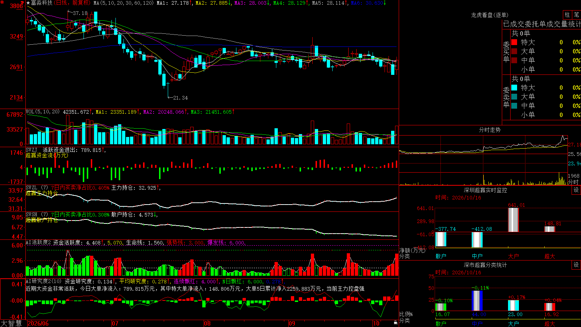The height and width of the screenshot is (327, 581).
Task: Click the 深市超赢分类统计 panel title
Action: pyautogui.click(x=485, y=265)
